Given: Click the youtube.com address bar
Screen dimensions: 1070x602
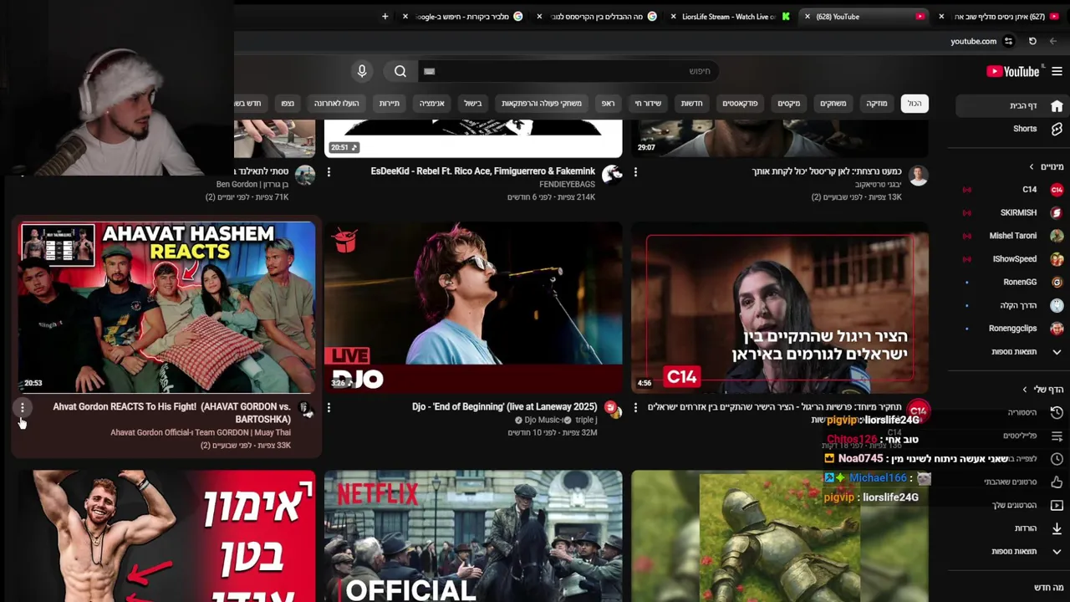Looking at the screenshot, I should (x=974, y=41).
